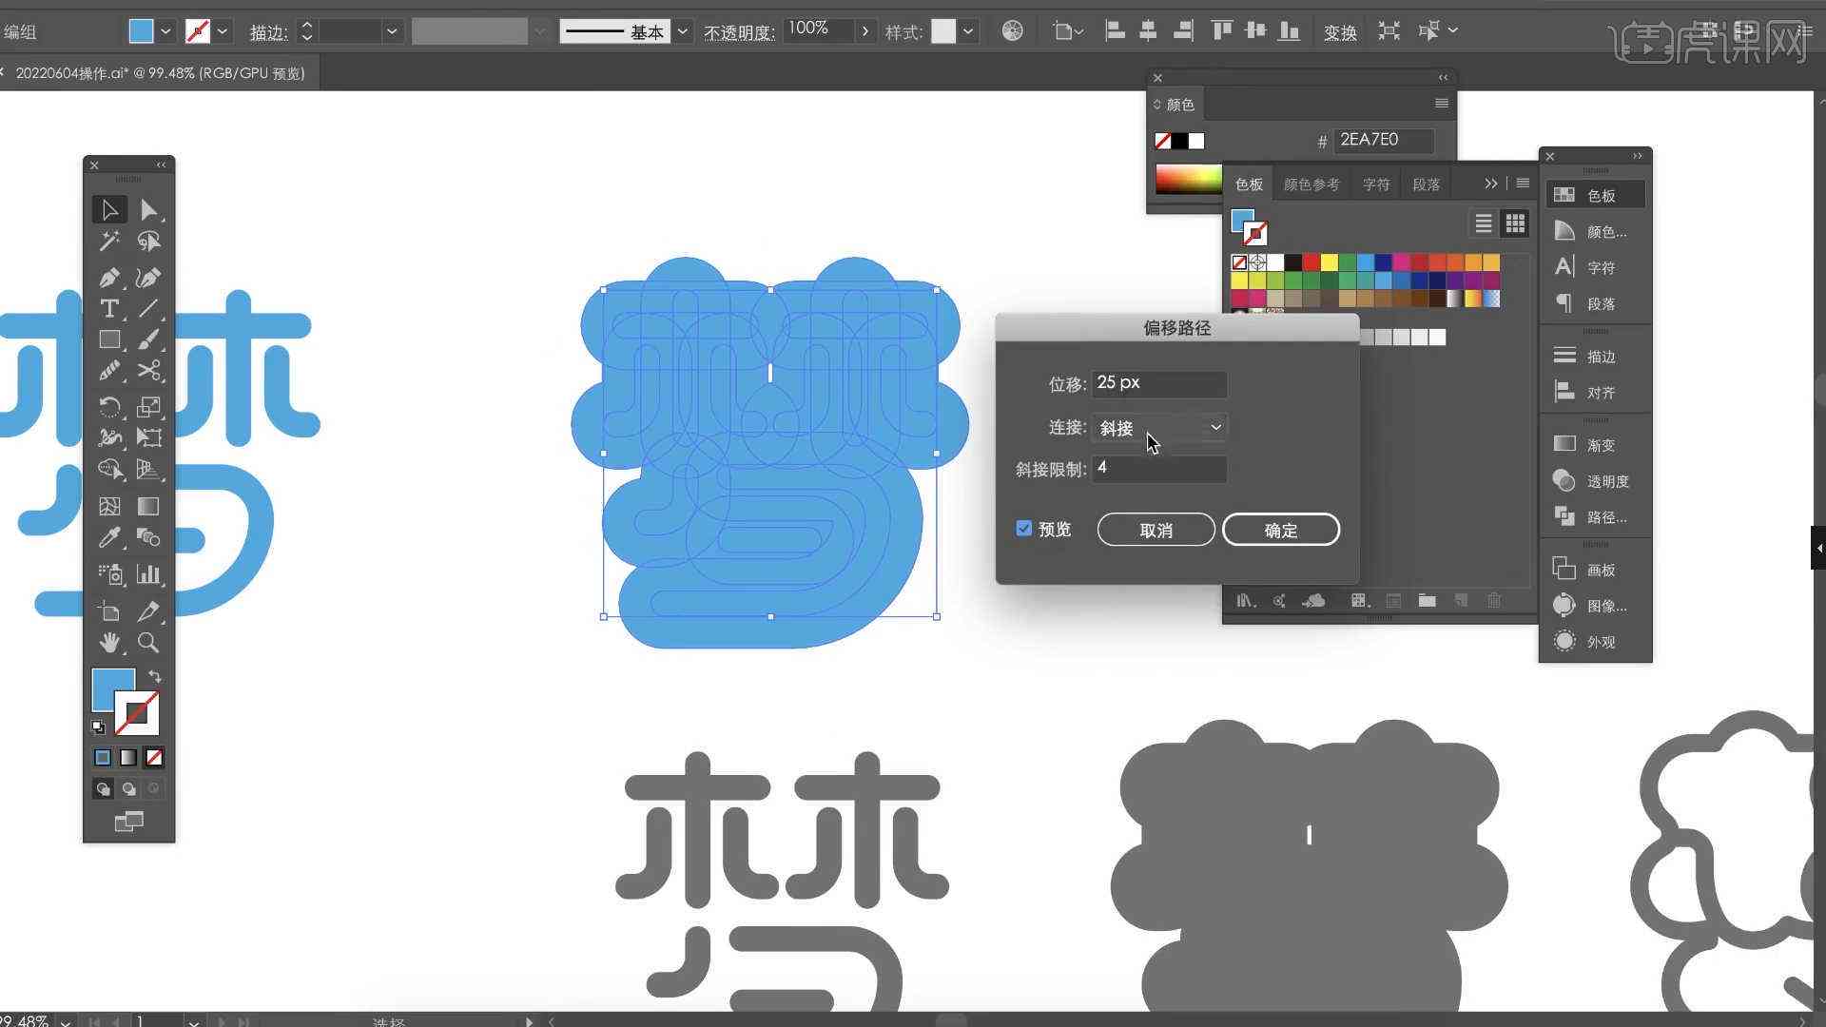The image size is (1826, 1027).
Task: Switch to the 段落 Paragraph tab
Action: pos(1427,184)
